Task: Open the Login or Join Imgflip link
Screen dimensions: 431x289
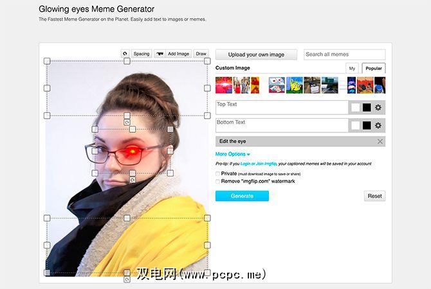Action: [259, 164]
